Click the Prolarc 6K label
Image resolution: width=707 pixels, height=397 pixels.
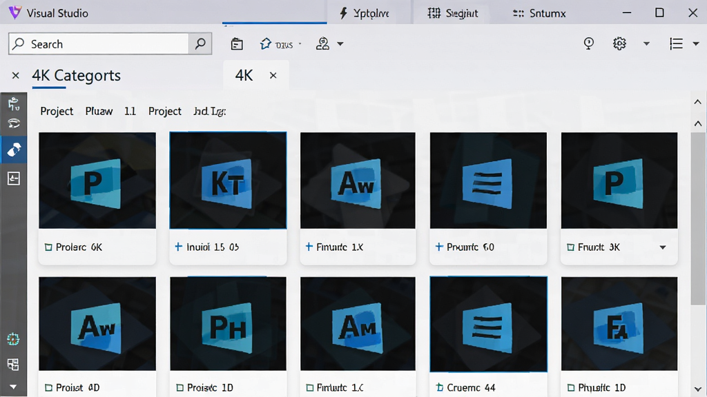[79, 247]
